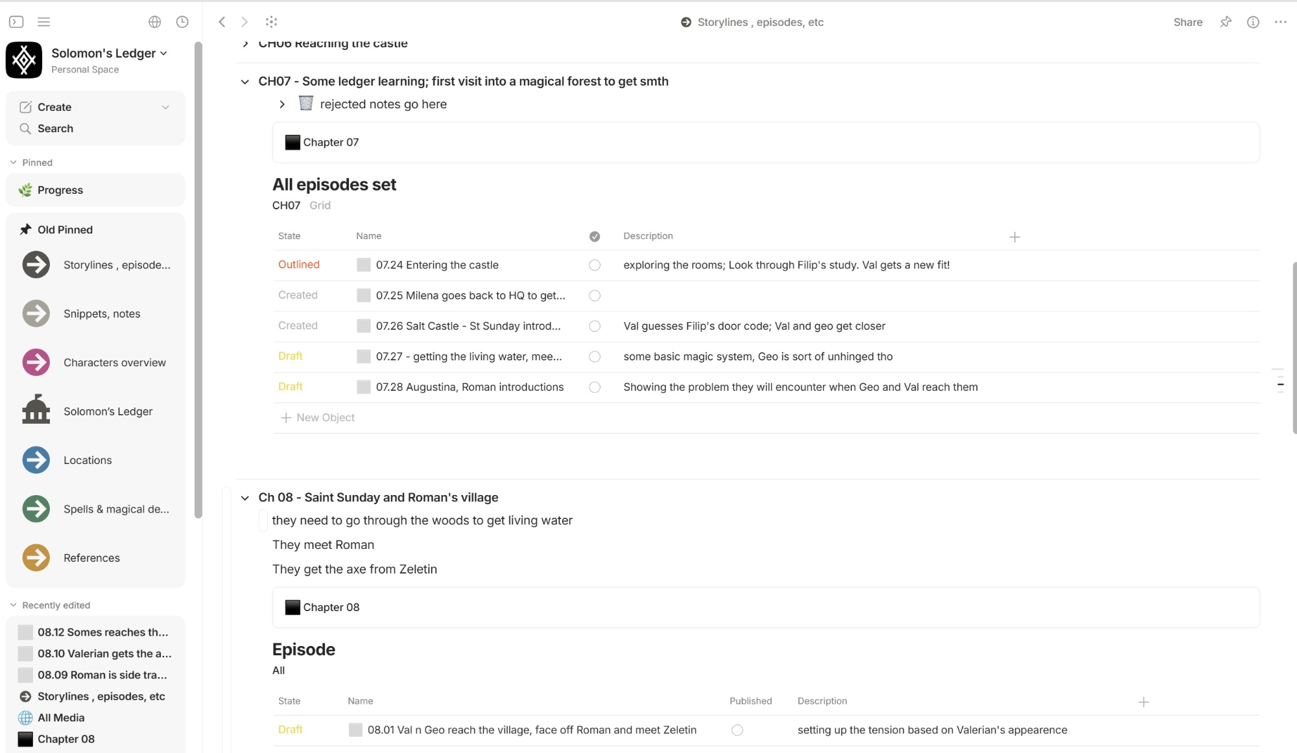
Task: Switch to the Grid view tab
Action: click(x=320, y=205)
